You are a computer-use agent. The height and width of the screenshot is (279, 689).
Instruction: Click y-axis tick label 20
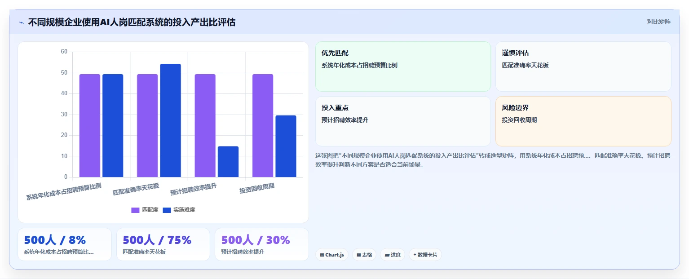[x=64, y=135]
